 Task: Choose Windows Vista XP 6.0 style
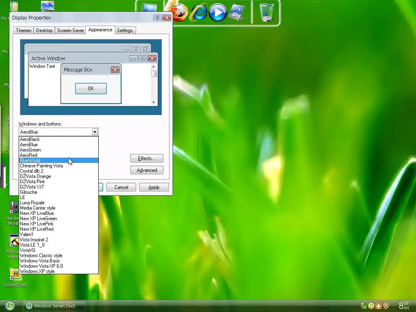[58, 266]
